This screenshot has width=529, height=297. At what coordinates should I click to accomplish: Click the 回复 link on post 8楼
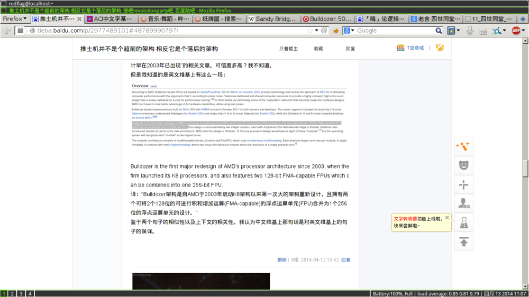click(346, 260)
